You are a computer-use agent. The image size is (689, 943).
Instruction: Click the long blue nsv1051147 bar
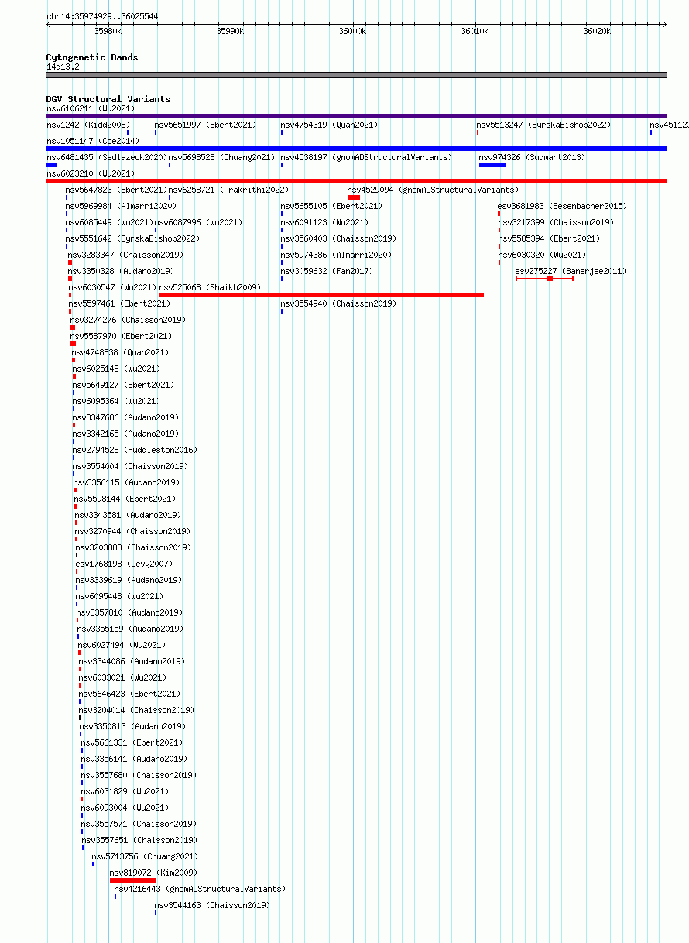coord(356,149)
